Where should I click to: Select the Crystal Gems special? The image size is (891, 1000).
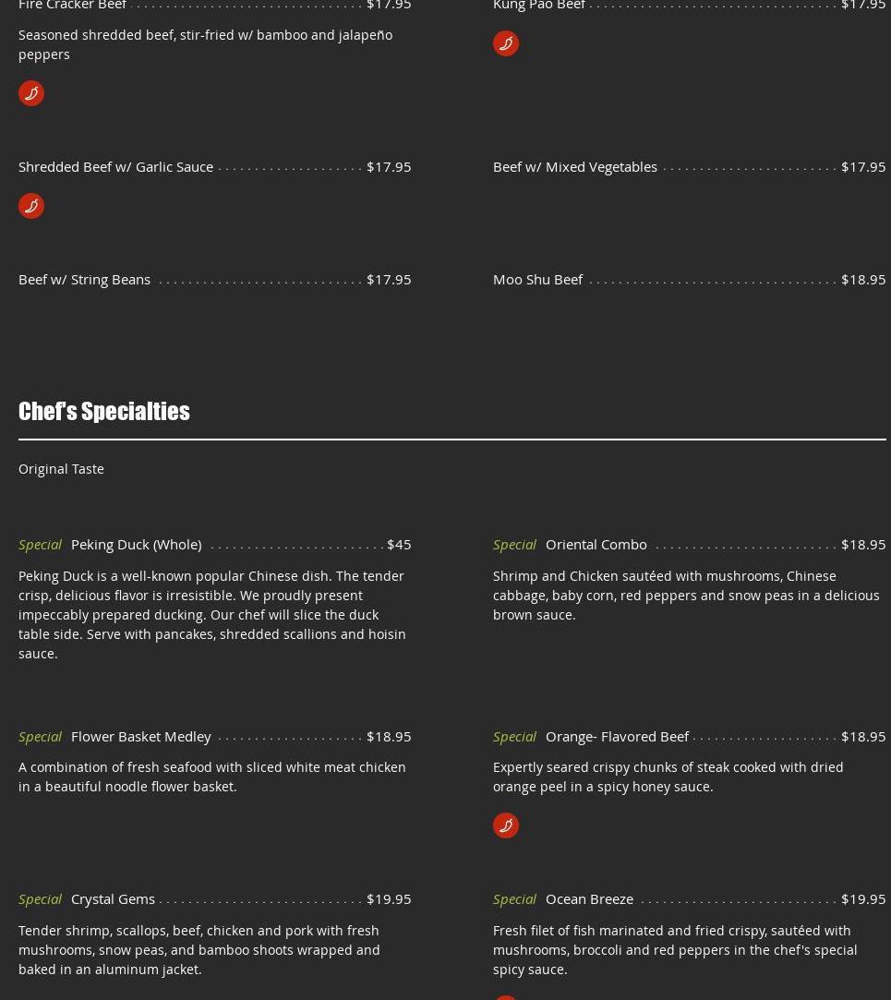(x=113, y=899)
